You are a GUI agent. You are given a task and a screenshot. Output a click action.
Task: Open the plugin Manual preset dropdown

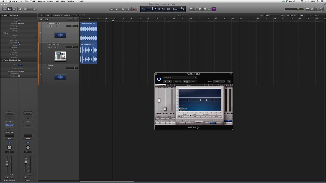180,78
